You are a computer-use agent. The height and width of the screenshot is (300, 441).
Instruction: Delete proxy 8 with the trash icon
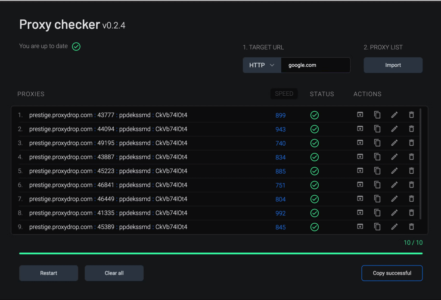pyautogui.click(x=411, y=212)
